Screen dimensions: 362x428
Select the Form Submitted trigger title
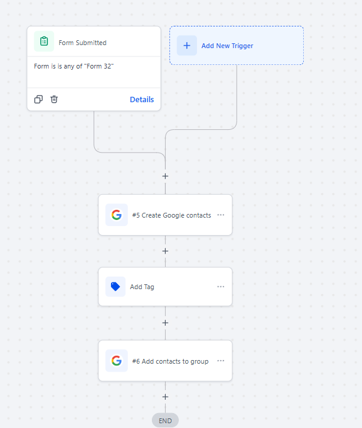click(83, 43)
